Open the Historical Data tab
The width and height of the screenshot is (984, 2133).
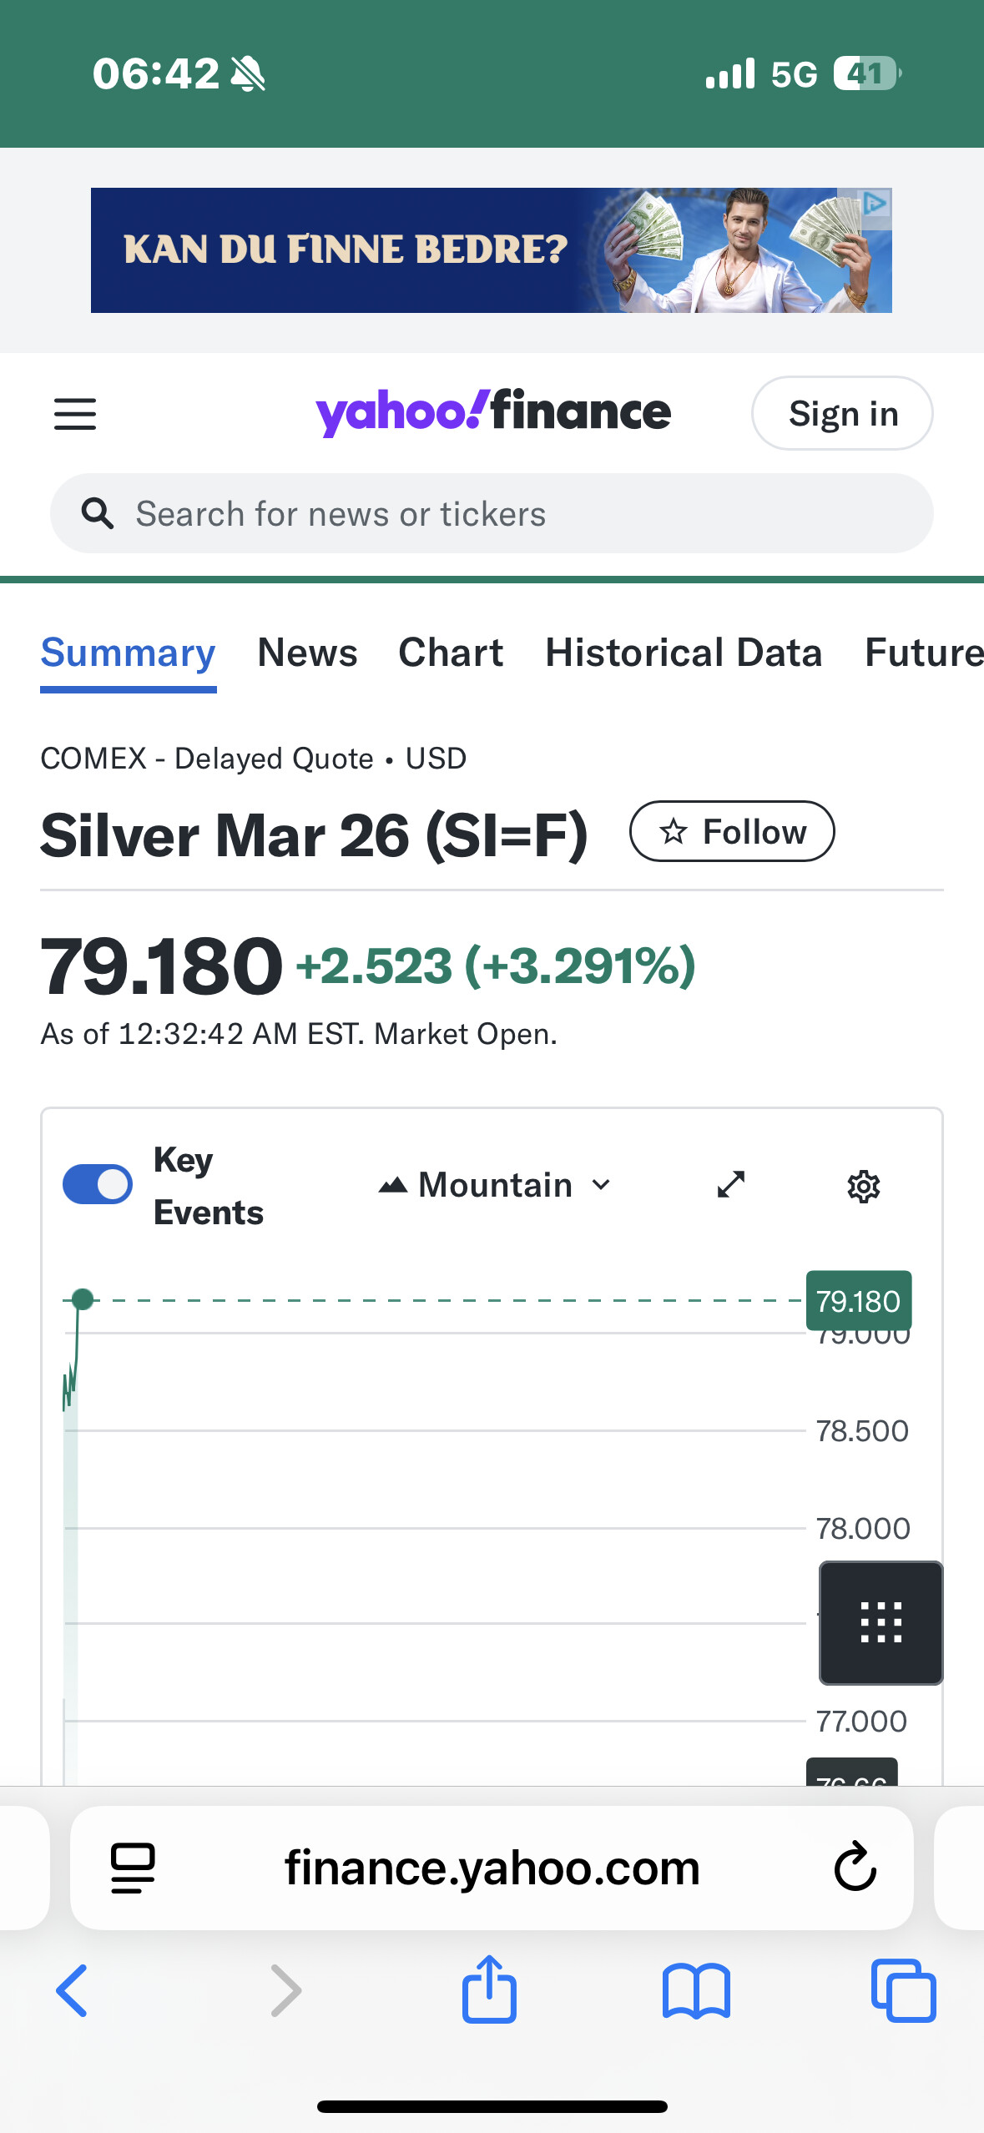(684, 653)
